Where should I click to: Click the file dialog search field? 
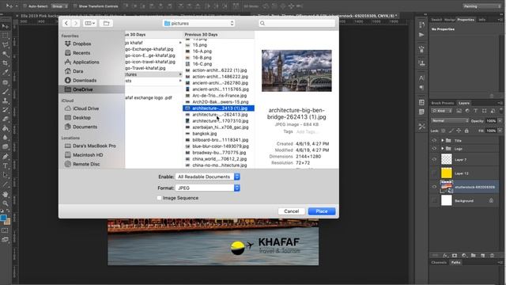click(x=296, y=23)
